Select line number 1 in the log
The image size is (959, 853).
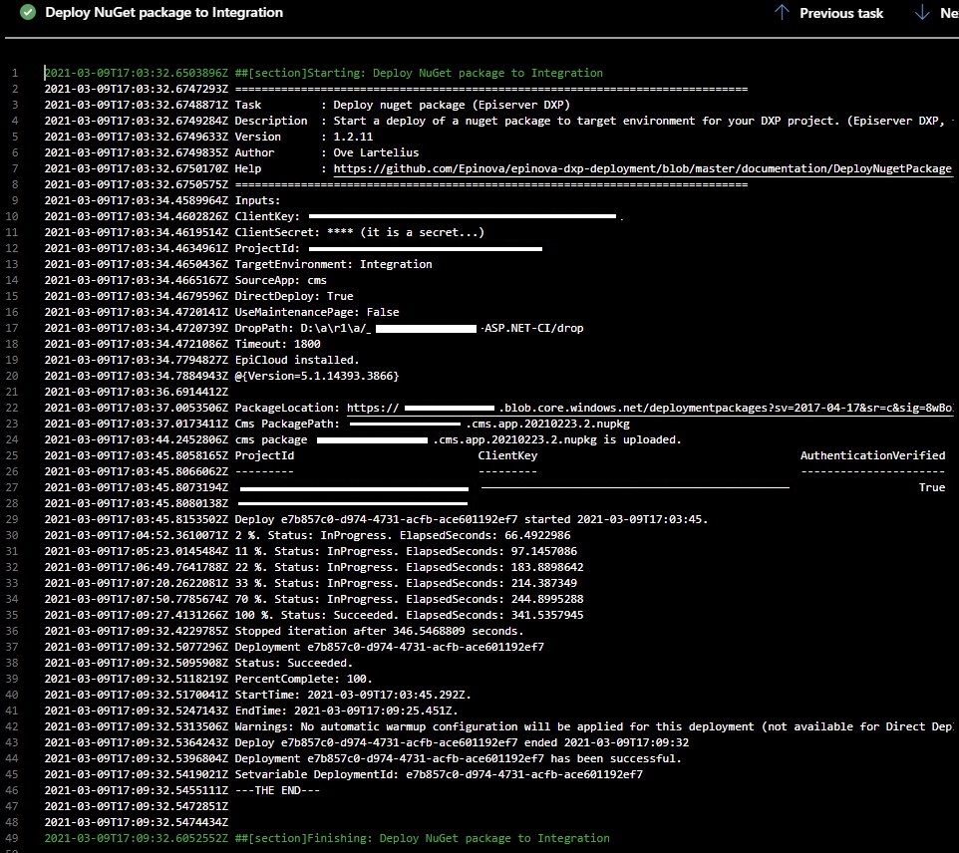(x=16, y=73)
